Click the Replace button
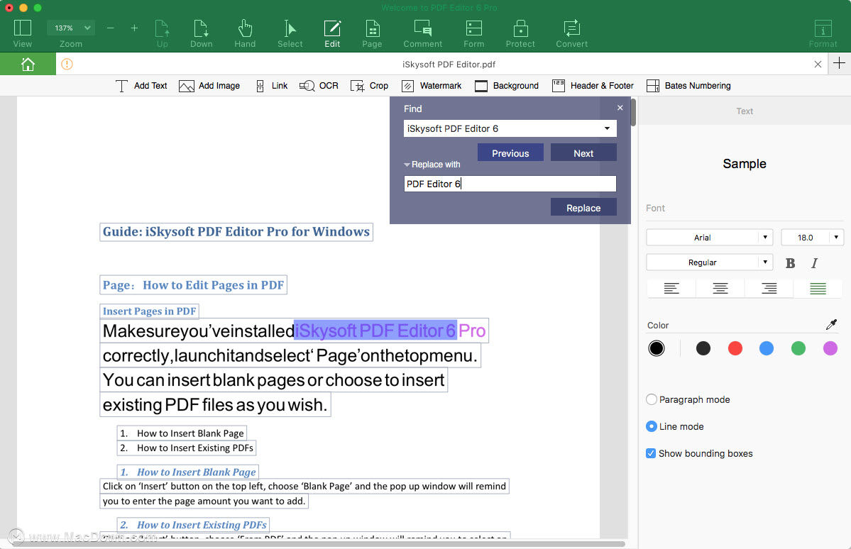 click(x=583, y=208)
